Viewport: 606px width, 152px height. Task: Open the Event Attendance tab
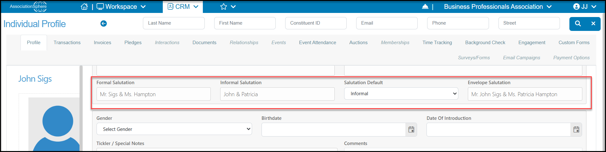coord(318,43)
